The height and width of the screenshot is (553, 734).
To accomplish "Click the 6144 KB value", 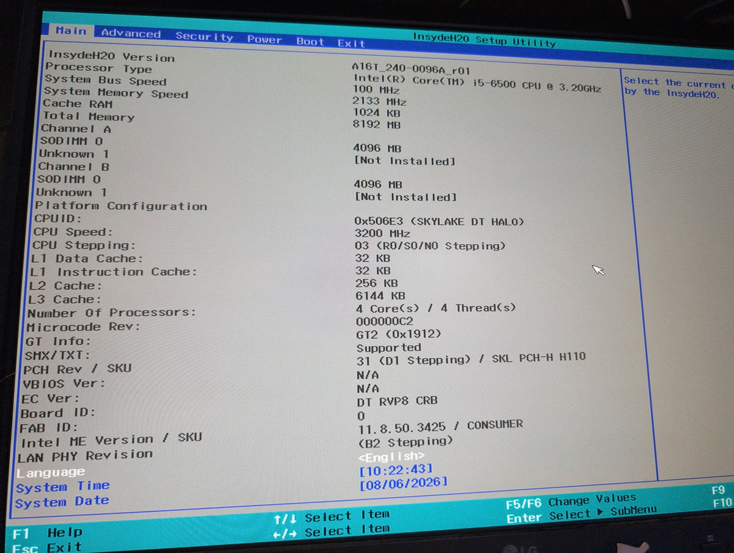I will [380, 295].
